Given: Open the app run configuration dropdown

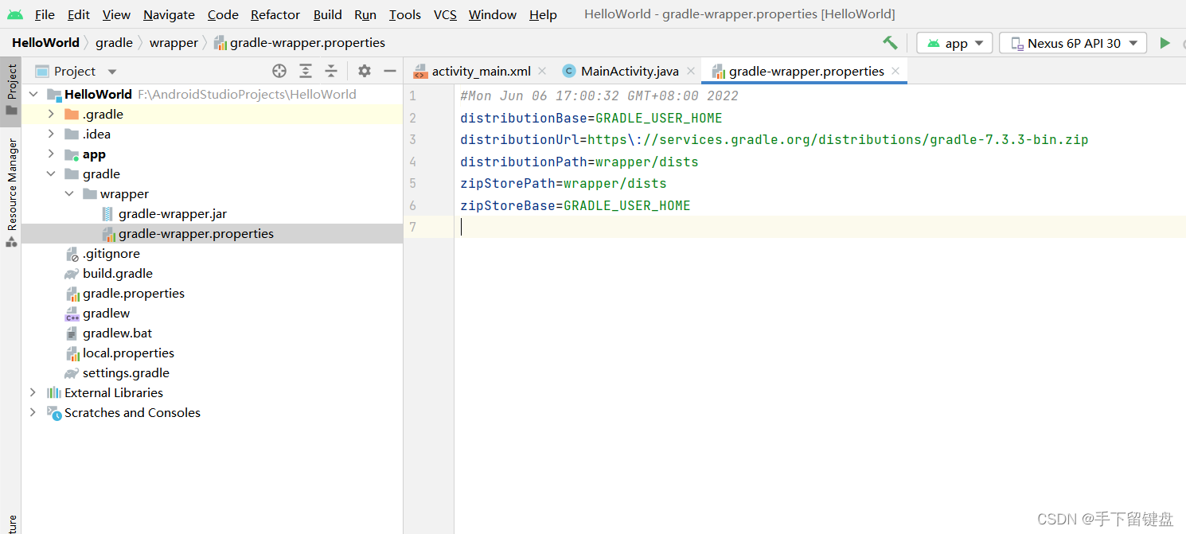Looking at the screenshot, I should click(954, 43).
